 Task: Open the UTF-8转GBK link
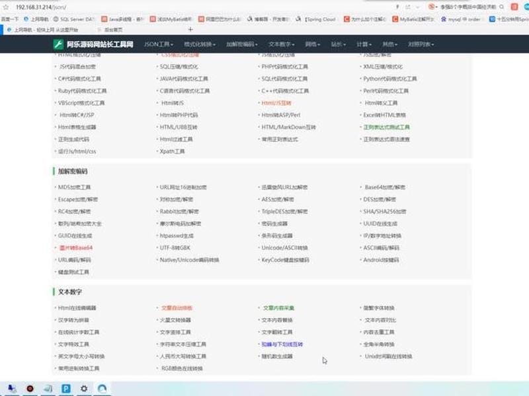pyautogui.click(x=175, y=248)
